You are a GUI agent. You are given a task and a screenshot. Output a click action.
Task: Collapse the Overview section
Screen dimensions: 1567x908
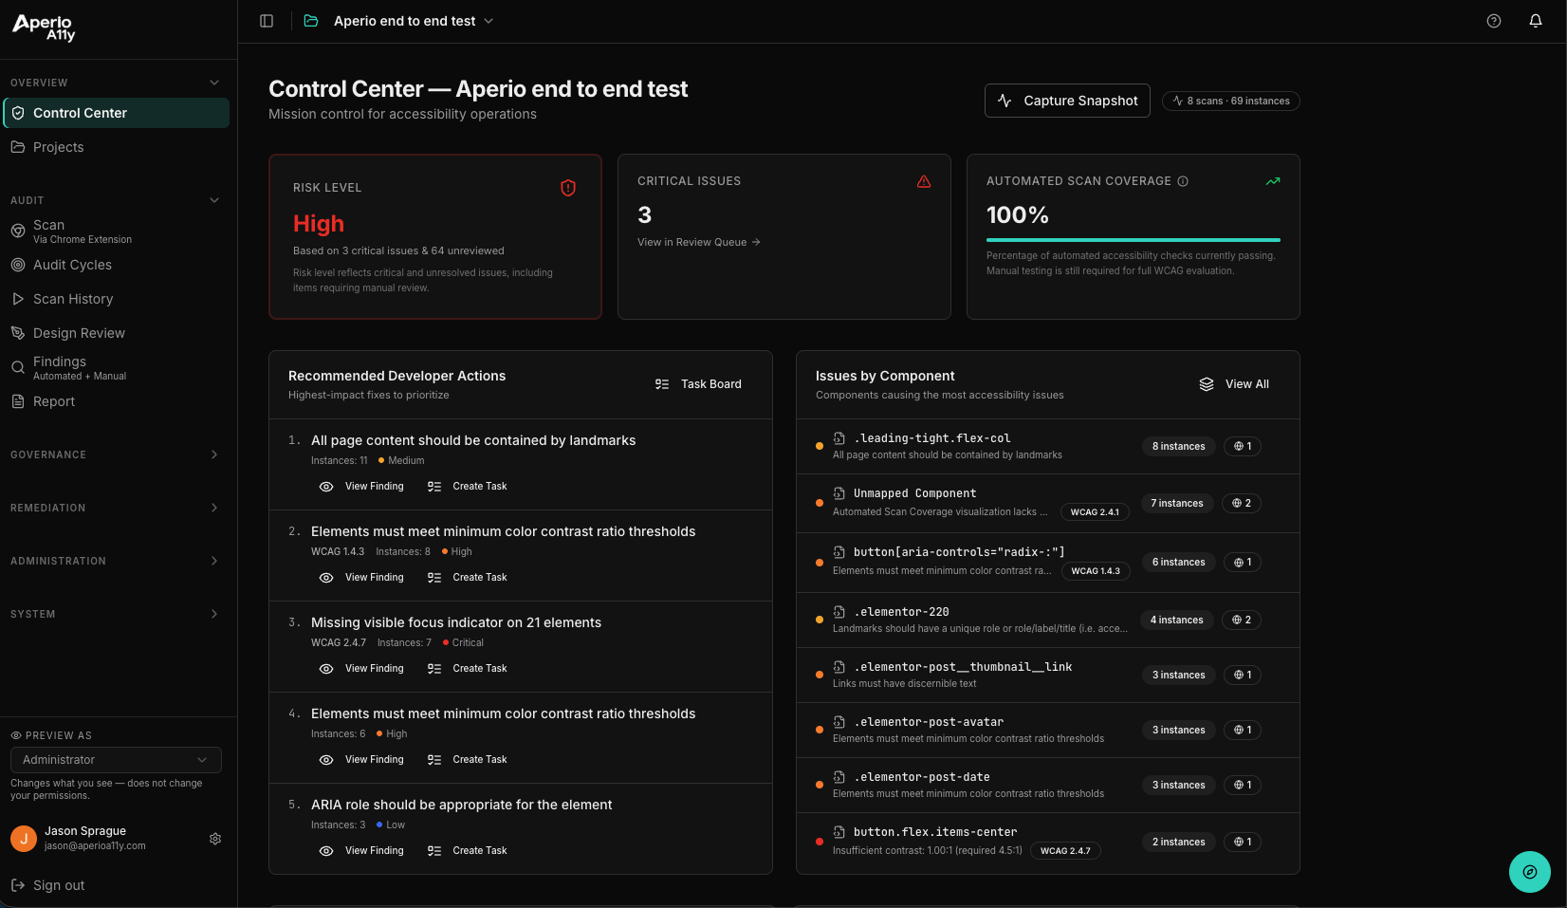click(x=214, y=83)
